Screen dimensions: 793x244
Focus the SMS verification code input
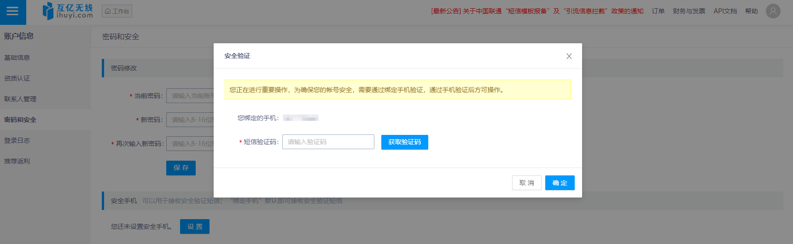point(328,142)
